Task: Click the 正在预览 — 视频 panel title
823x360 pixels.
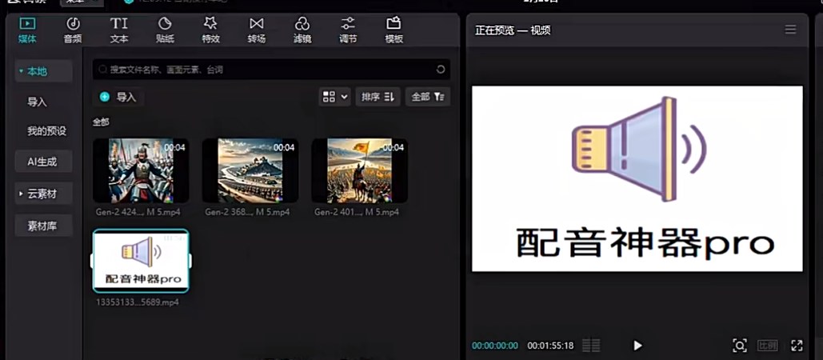Action: pos(513,30)
